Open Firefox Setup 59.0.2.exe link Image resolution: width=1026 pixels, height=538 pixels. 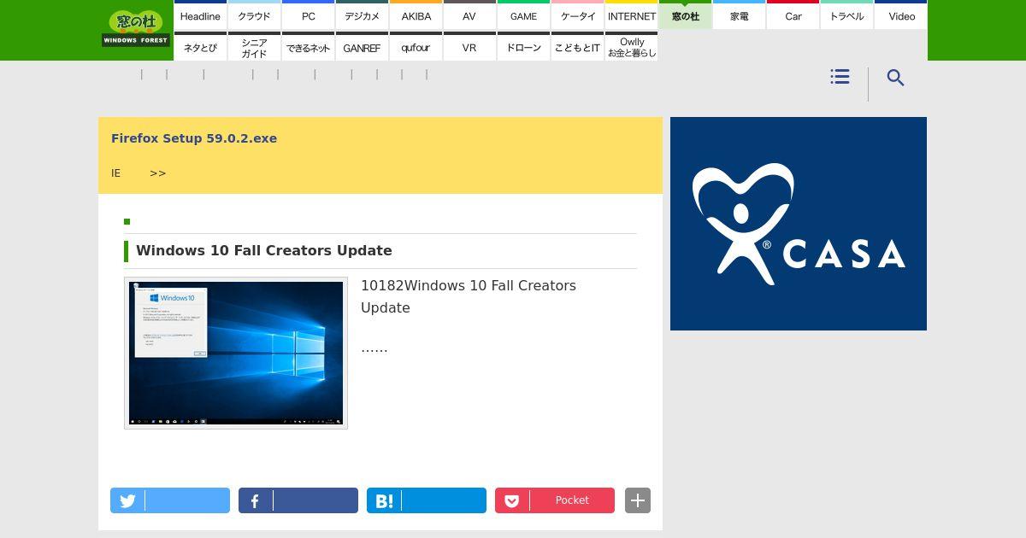(194, 138)
